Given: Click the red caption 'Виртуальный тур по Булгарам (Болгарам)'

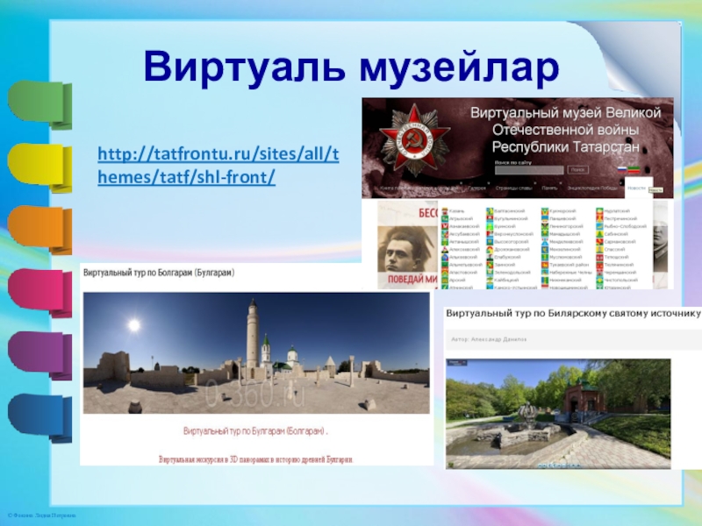Looking at the screenshot, I should coord(255,431).
